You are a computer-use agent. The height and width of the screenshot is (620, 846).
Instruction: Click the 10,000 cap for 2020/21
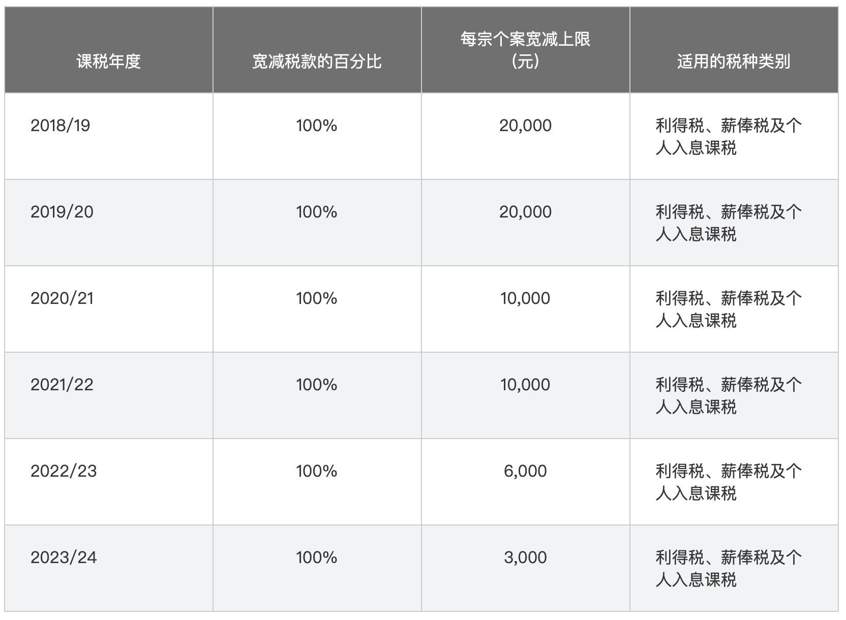pos(525,298)
